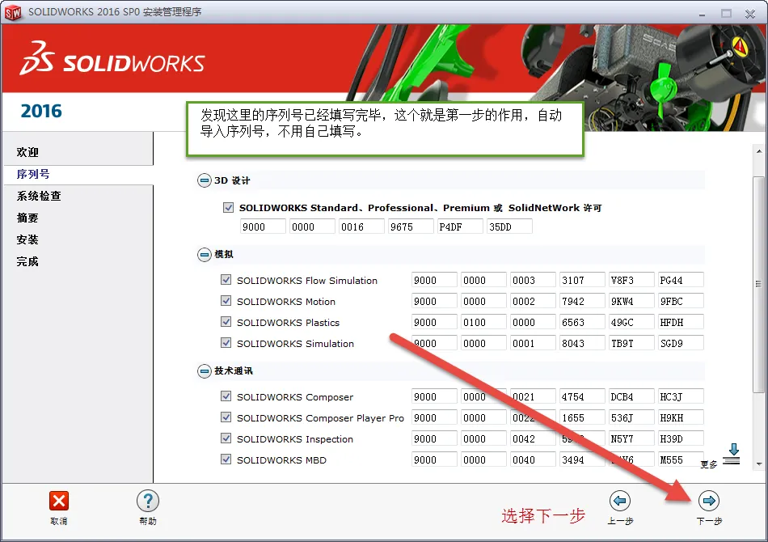Click Flow Simulation serial field 3107
The image size is (768, 542).
(x=582, y=280)
